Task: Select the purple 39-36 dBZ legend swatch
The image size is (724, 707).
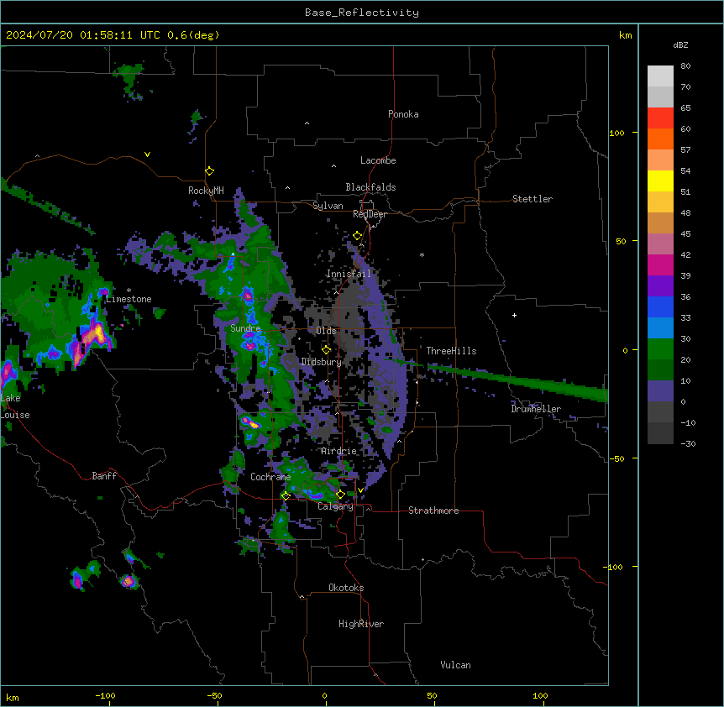Action: [660, 286]
